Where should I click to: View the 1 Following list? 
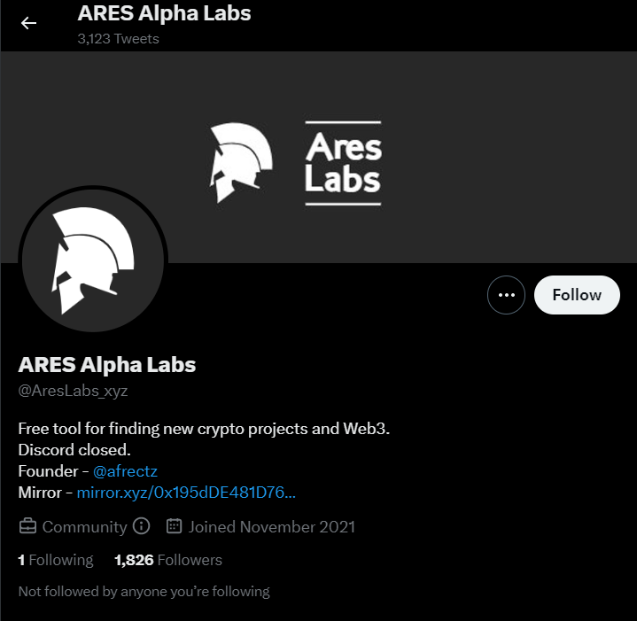tap(56, 560)
